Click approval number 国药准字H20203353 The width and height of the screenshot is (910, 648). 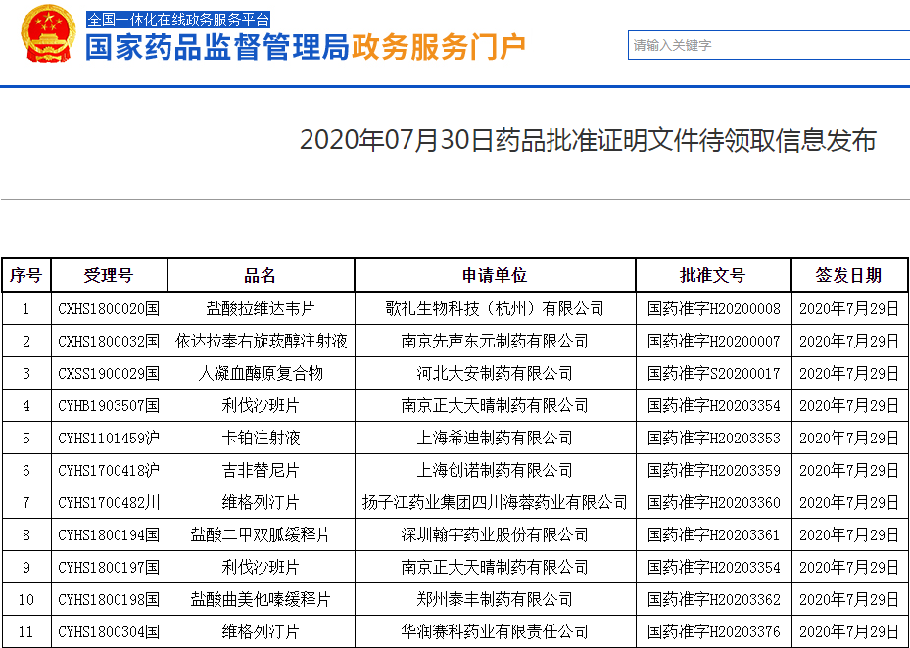click(x=714, y=438)
